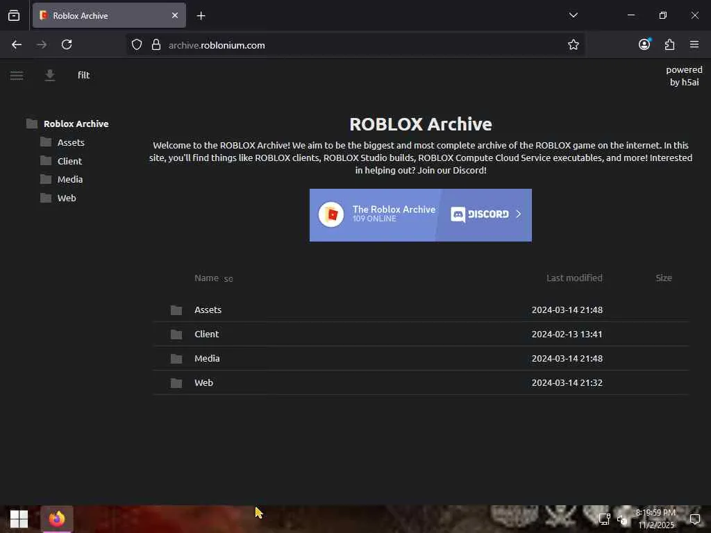Open the taskbar clock and date
711x533 pixels.
pos(655,518)
